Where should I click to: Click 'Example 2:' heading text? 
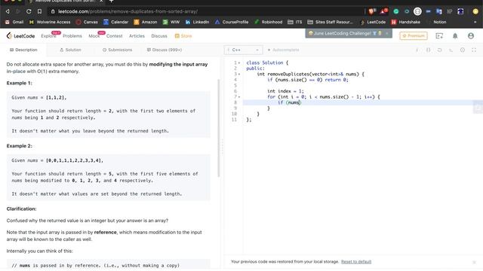(20, 146)
